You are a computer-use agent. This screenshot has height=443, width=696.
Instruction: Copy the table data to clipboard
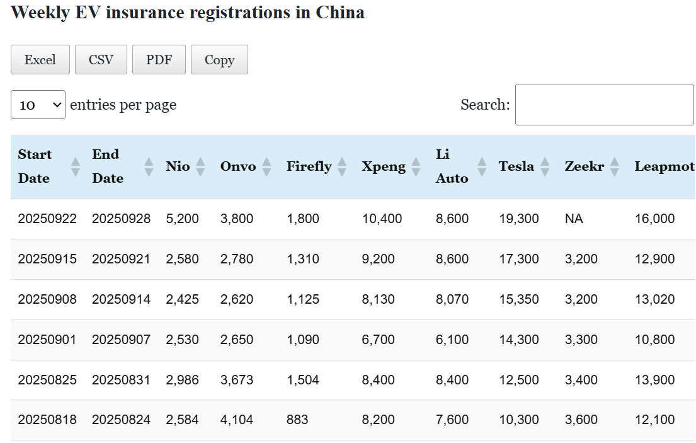219,60
